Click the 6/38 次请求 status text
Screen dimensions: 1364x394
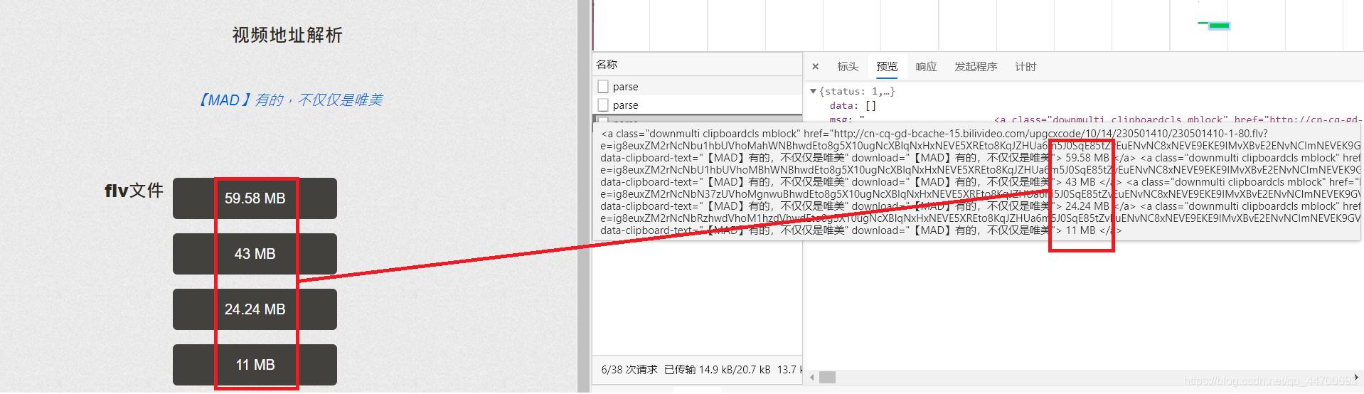coord(629,370)
